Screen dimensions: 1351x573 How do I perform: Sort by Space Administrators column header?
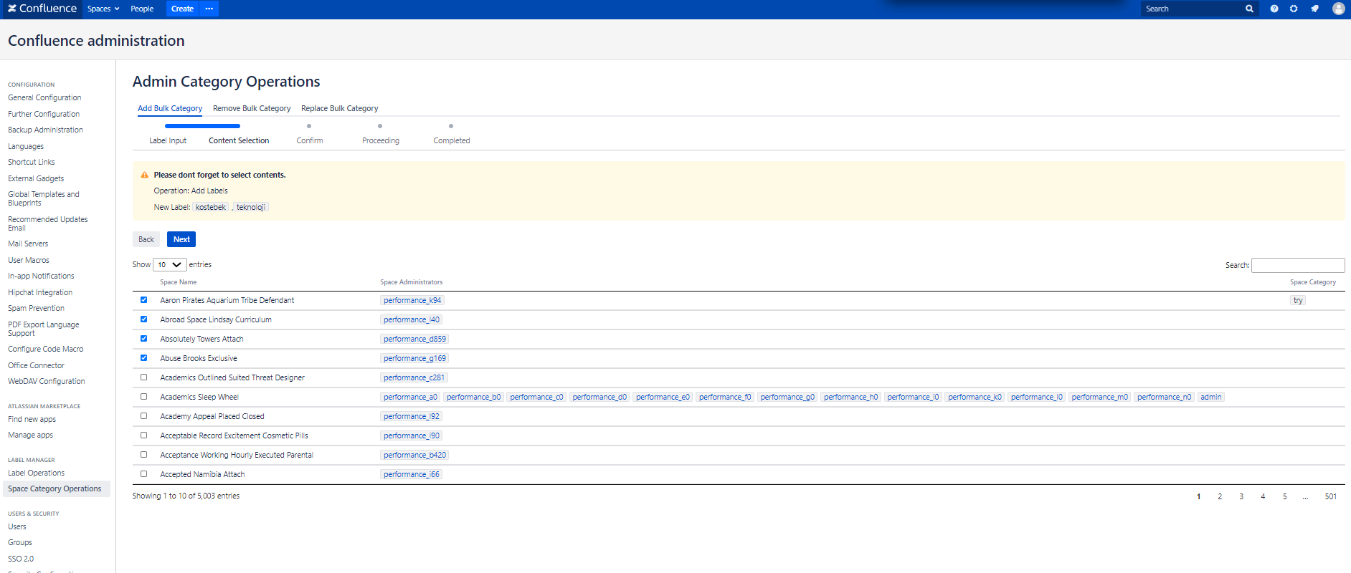[412, 282]
